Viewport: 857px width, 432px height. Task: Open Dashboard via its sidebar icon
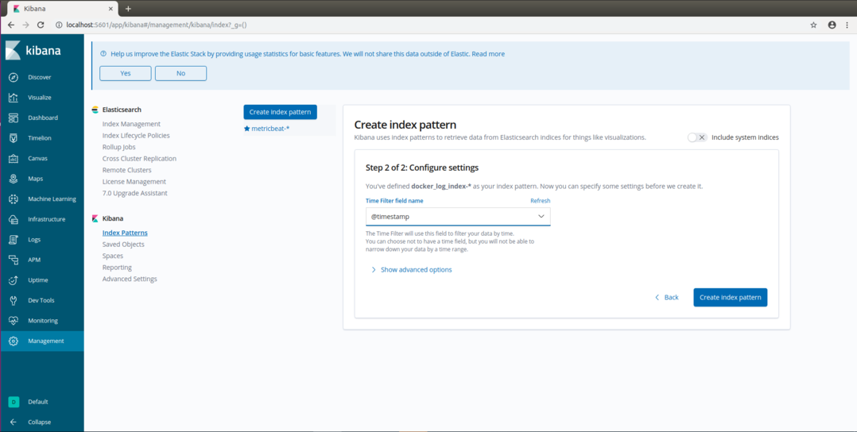14,118
